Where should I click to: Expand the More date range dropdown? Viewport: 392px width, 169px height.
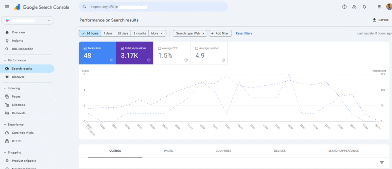click(157, 33)
